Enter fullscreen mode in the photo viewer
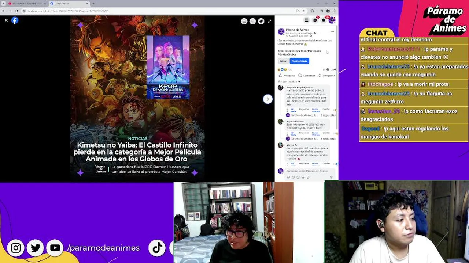Screen dimensions: 469x263 tap(270, 21)
